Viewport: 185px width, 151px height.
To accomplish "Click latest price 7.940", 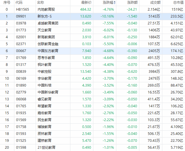I will point(86,51).
